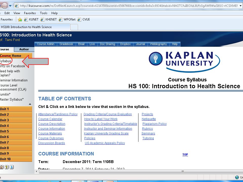Open the Webliography tab
Viewport: 243px width, 182px height.
click(158, 44)
